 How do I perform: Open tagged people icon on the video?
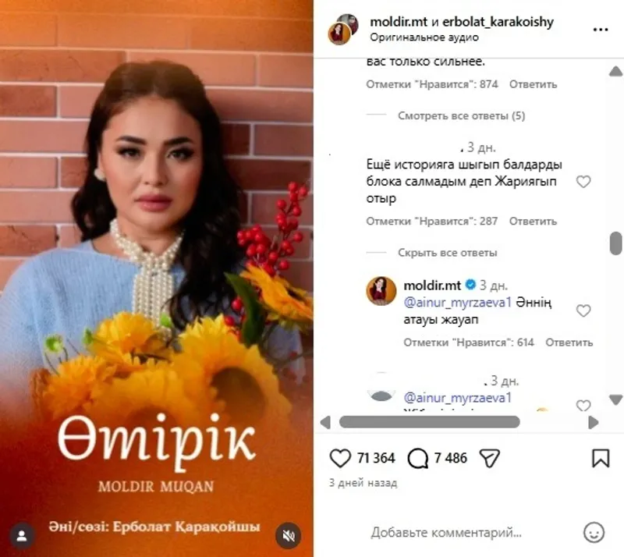pyautogui.click(x=22, y=536)
